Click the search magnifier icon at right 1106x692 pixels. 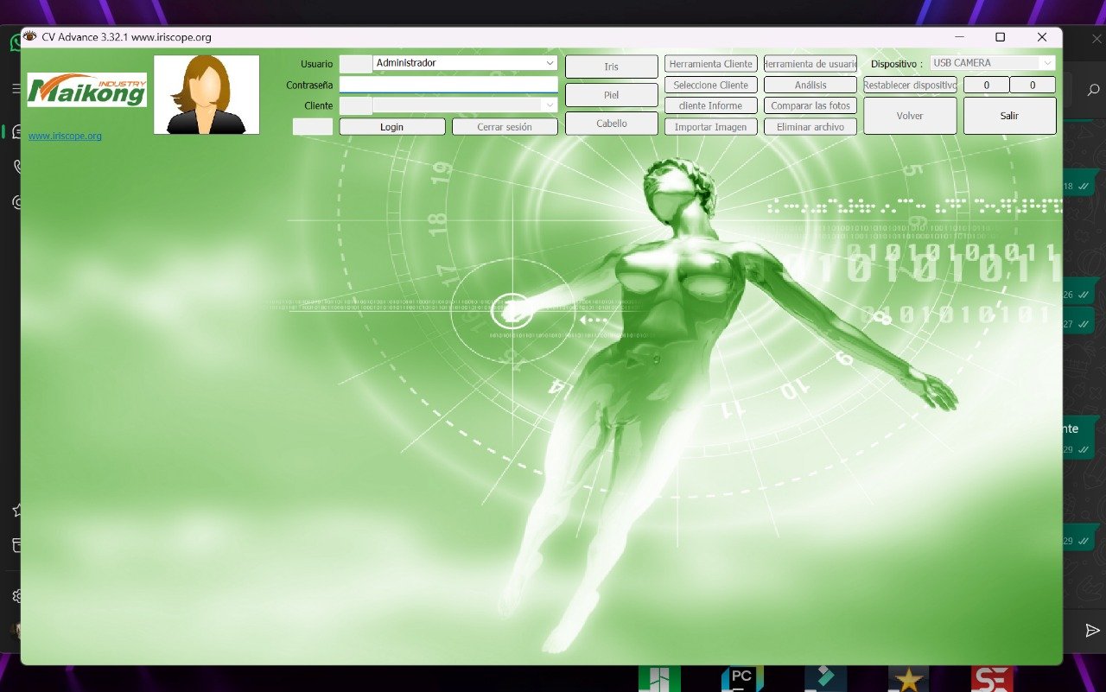tap(1093, 90)
